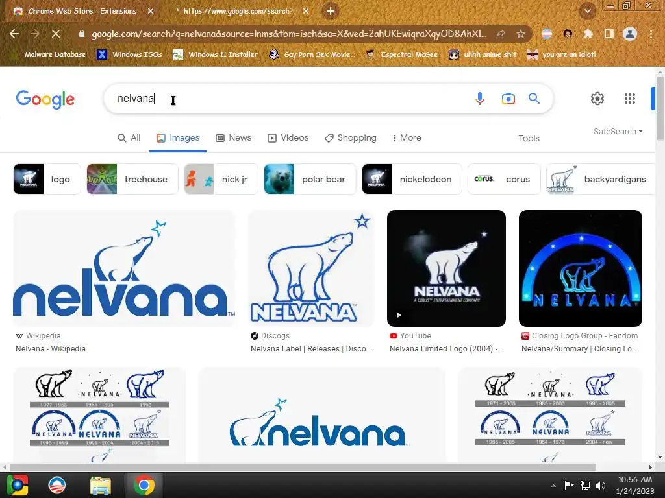Screen dimensions: 665x498
Task: Switch to the Chrome Web Store tab
Action: pos(82,11)
